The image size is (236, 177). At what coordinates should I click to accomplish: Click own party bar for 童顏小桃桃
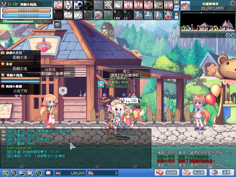(x=20, y=78)
